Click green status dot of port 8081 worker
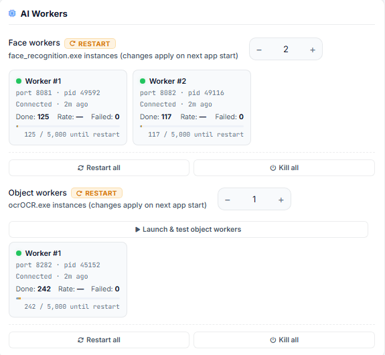385x355 pixels. [x=19, y=81]
